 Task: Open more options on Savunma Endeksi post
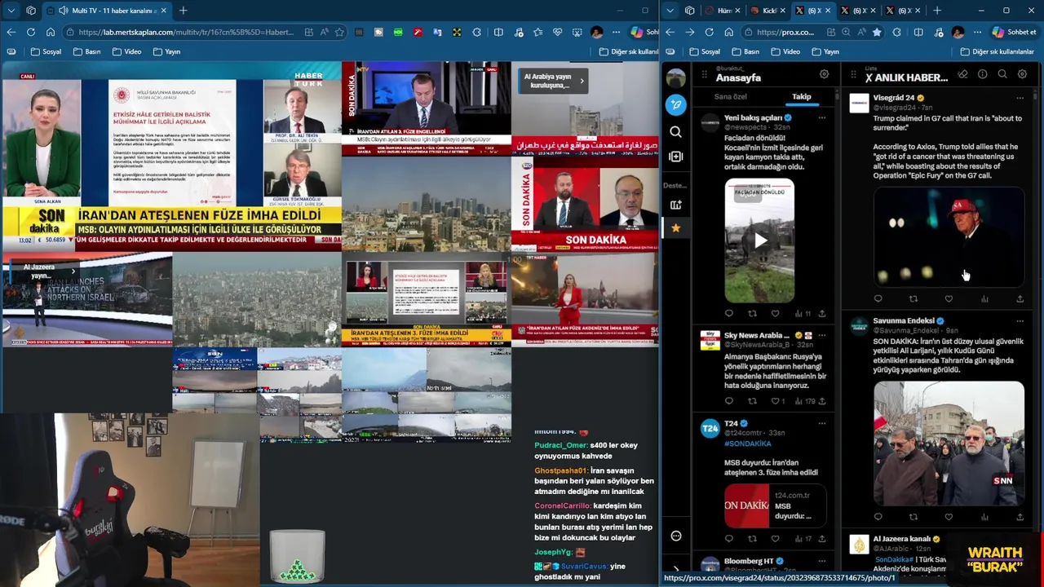click(1020, 321)
